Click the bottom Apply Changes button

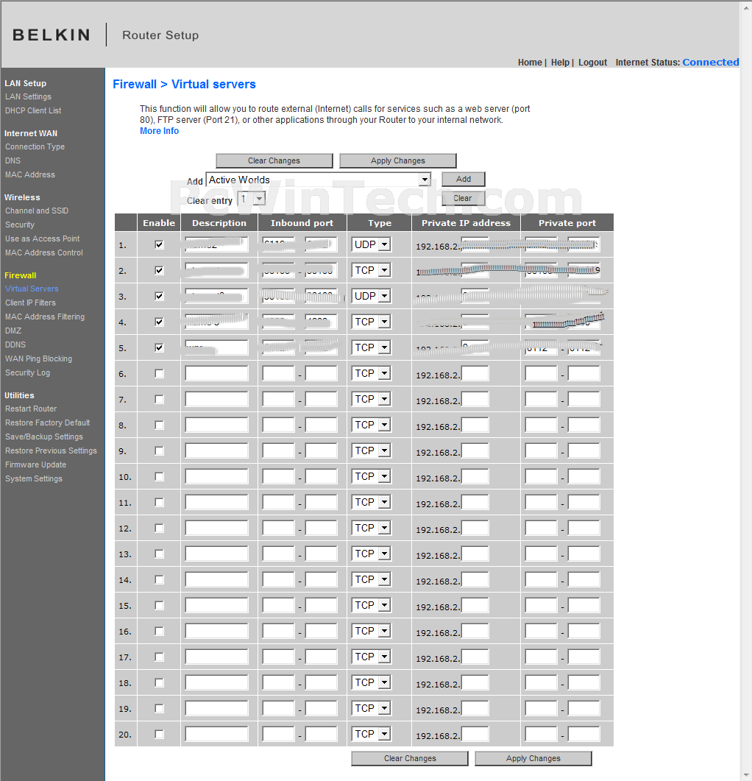pos(533,759)
